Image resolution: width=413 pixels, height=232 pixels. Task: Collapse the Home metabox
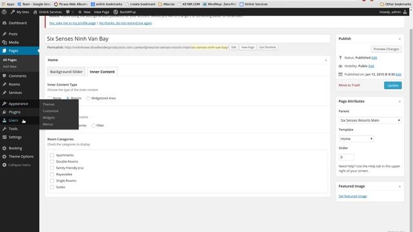(x=326, y=60)
